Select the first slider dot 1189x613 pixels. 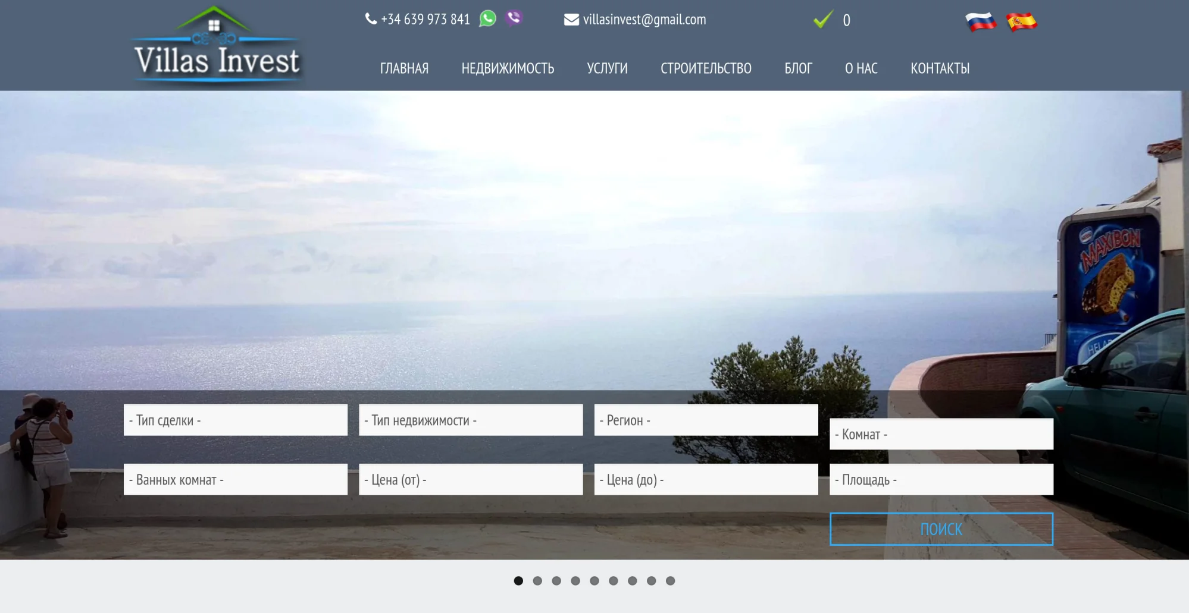(518, 581)
